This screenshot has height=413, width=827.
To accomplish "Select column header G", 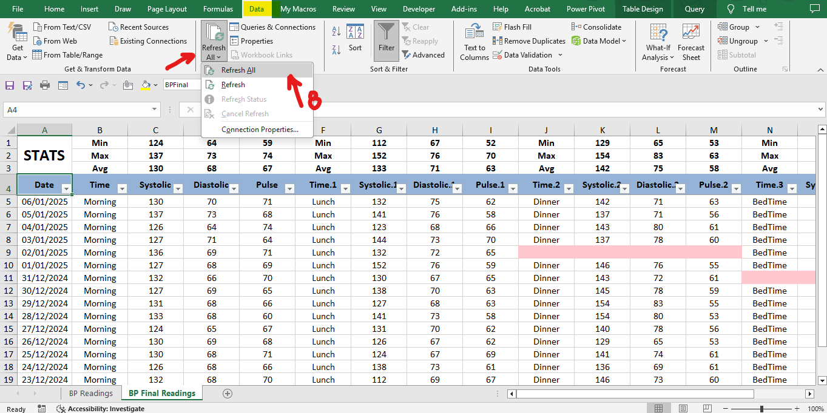I will [x=379, y=130].
